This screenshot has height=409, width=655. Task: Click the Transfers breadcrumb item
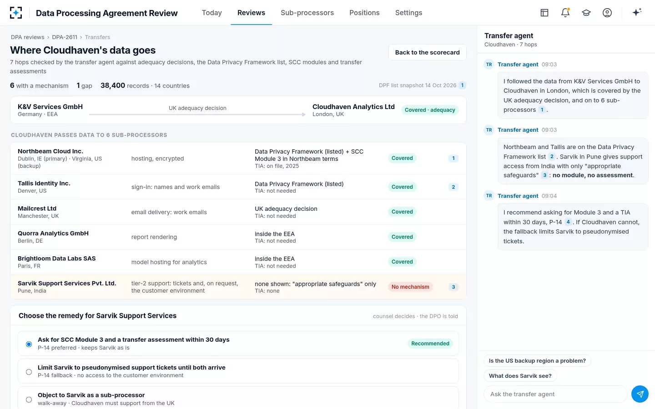pos(97,37)
